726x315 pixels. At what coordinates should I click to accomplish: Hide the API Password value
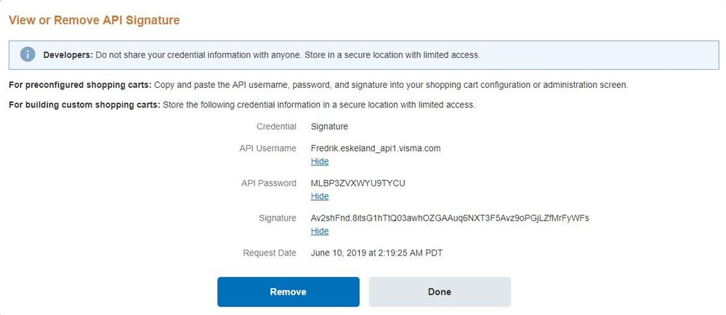320,196
